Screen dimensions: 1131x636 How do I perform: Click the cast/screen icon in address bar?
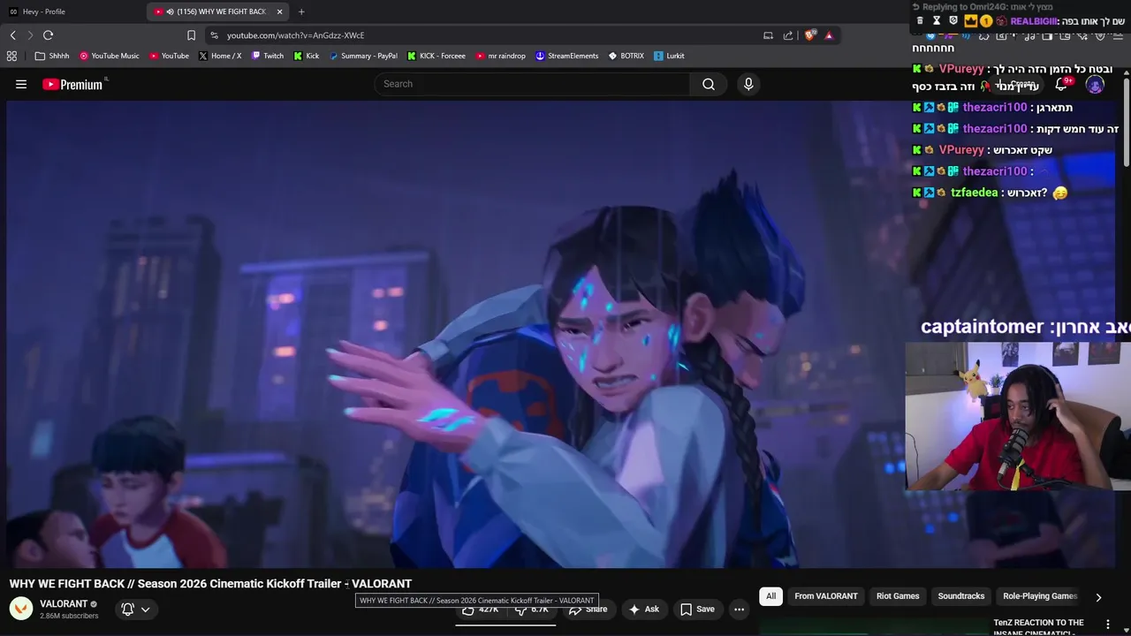click(768, 35)
